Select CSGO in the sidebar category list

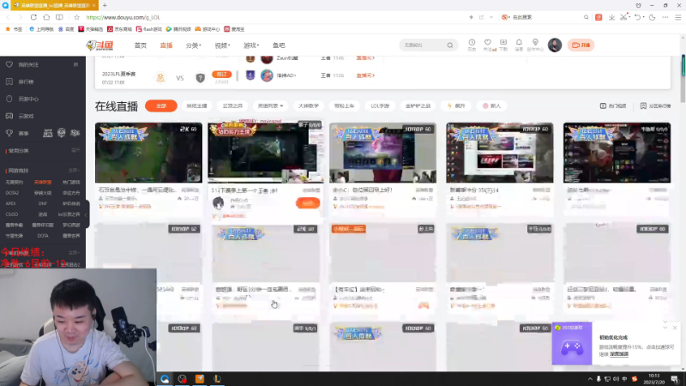pos(12,214)
